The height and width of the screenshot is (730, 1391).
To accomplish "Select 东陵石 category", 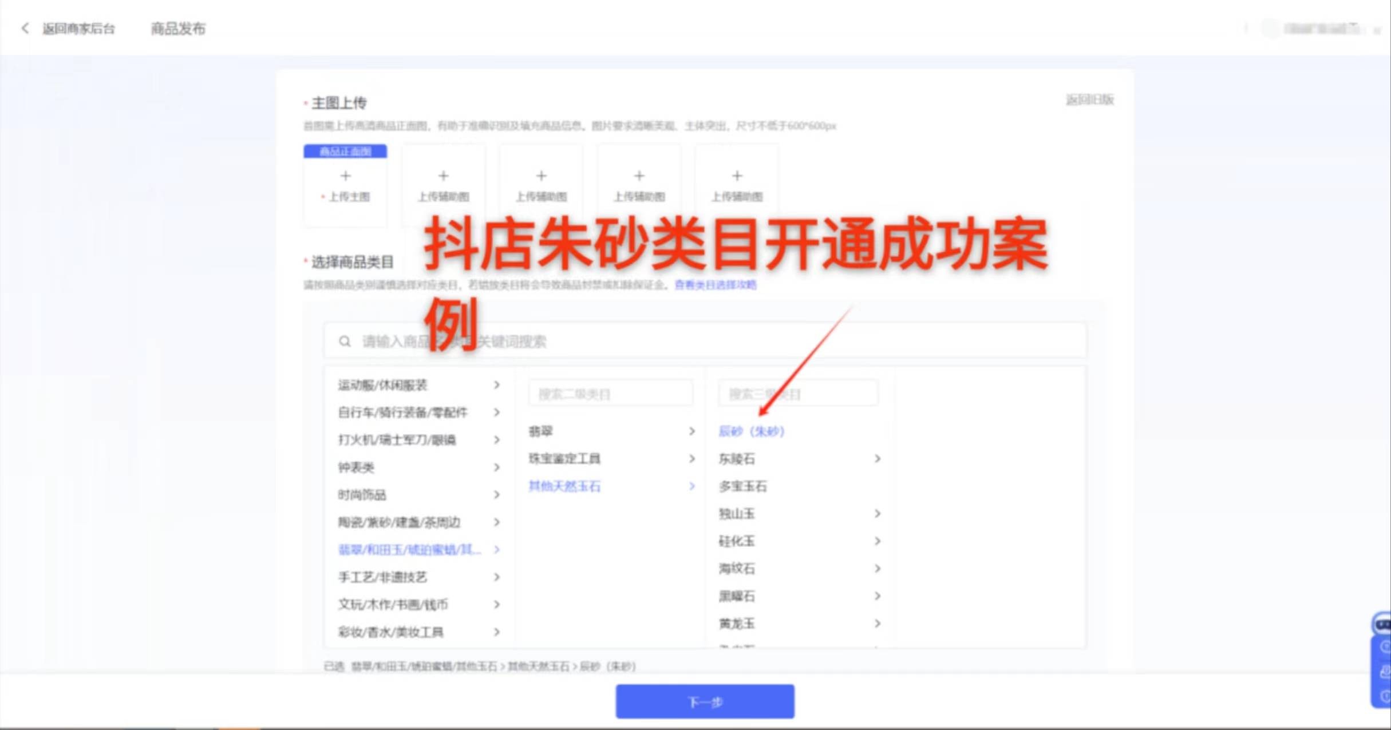I will coord(737,459).
